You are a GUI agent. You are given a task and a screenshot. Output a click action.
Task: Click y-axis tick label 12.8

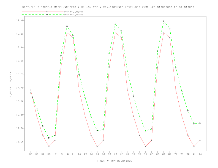coord(19,115)
